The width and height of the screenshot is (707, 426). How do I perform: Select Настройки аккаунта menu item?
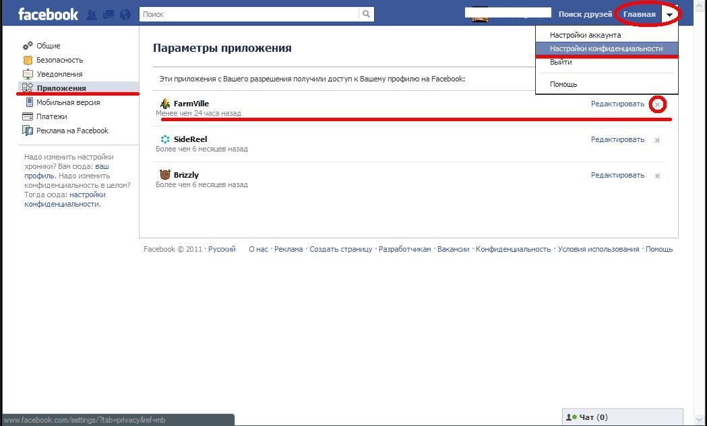coord(585,35)
